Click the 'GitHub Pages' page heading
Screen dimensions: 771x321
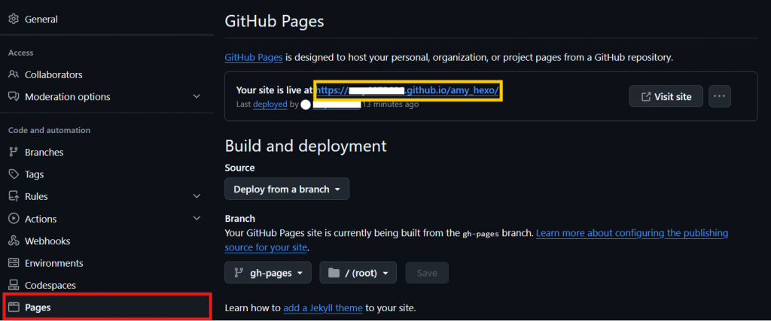(274, 22)
